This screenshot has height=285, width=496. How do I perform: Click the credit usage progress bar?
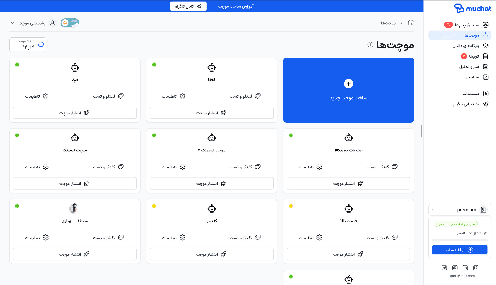[x=460, y=240]
